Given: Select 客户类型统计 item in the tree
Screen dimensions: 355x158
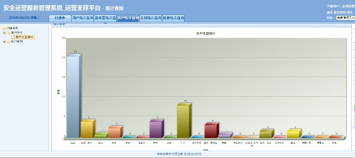Looking at the screenshot, I should [x=25, y=37].
